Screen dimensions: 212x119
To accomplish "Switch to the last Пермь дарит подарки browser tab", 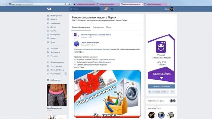I will 155,4.
